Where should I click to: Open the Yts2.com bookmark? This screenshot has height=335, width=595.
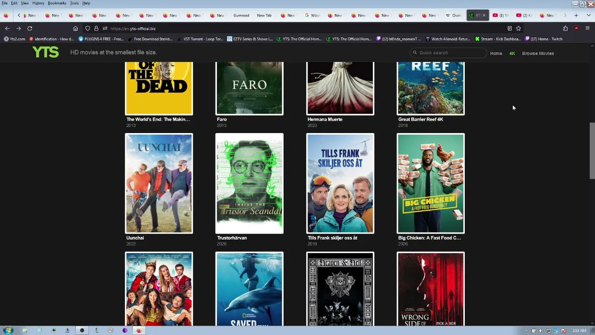tap(14, 39)
